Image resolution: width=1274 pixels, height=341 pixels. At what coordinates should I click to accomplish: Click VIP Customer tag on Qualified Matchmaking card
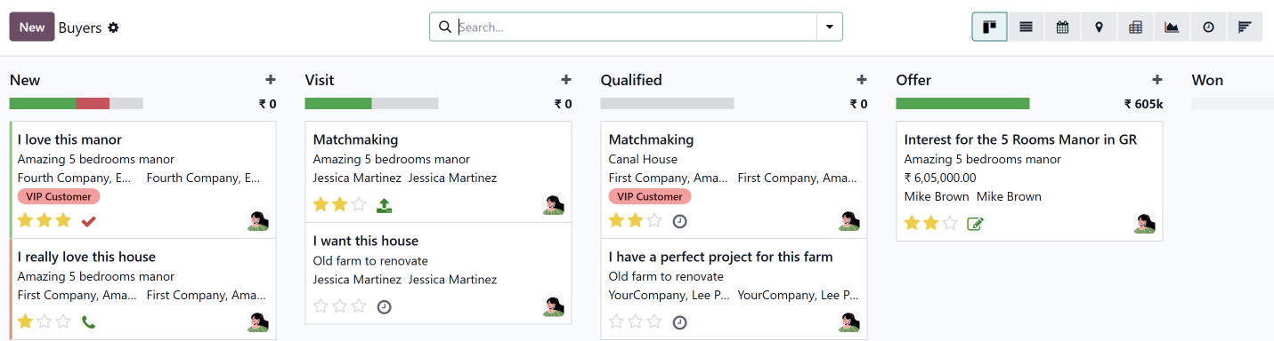pyautogui.click(x=650, y=196)
